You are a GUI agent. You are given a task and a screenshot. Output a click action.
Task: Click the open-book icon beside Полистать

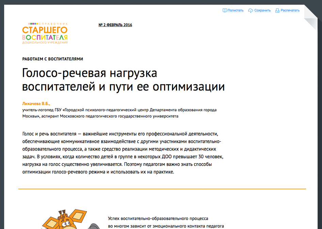click(x=225, y=11)
